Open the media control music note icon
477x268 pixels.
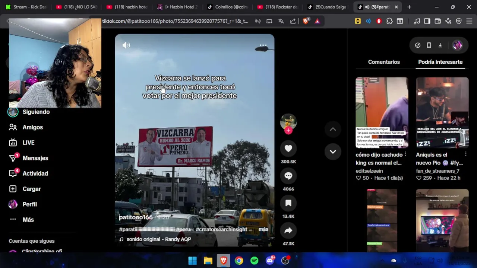point(417,21)
